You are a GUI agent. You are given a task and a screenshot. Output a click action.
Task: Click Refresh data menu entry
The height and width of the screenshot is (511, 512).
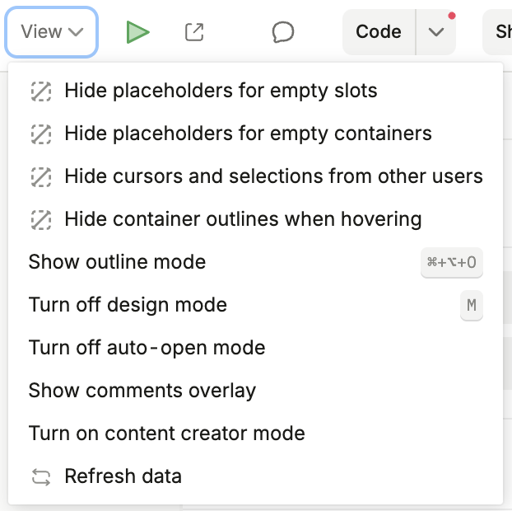(256, 476)
